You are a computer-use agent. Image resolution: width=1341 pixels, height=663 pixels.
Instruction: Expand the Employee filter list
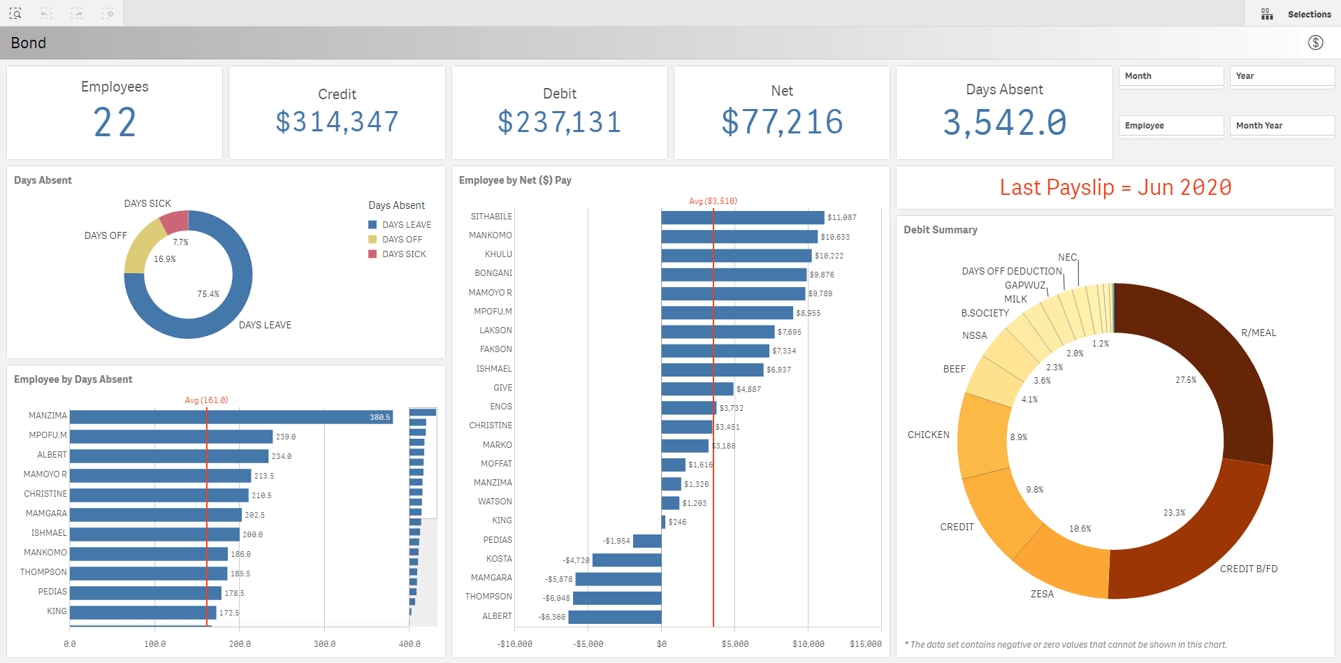1170,126
